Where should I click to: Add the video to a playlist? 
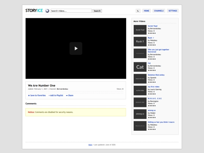56,95
